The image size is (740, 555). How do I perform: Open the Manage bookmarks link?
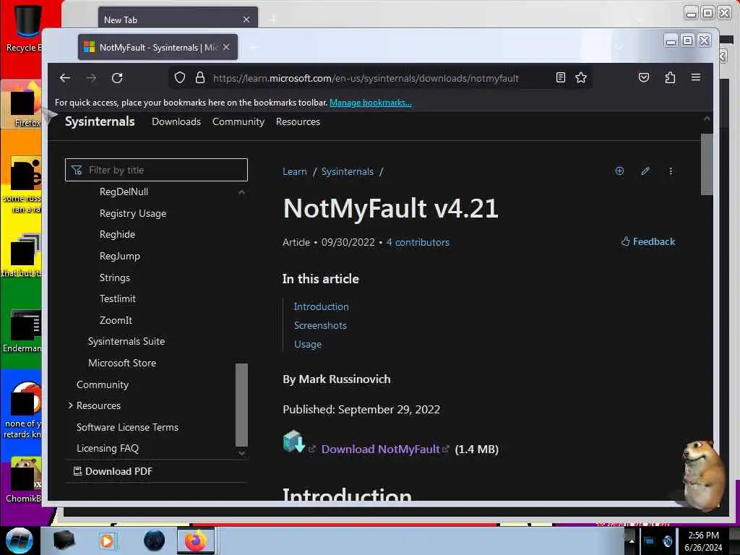click(371, 103)
